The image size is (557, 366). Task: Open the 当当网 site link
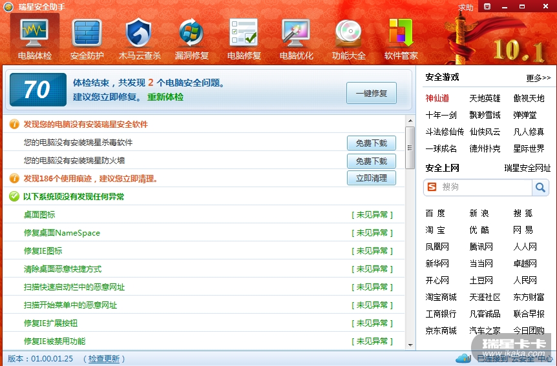point(481,263)
